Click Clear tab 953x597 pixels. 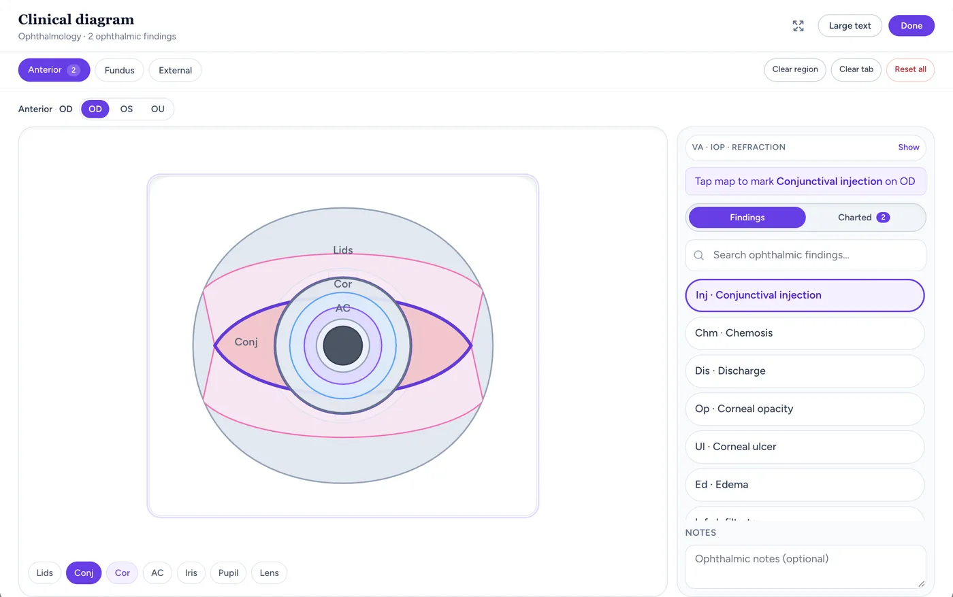tap(856, 69)
